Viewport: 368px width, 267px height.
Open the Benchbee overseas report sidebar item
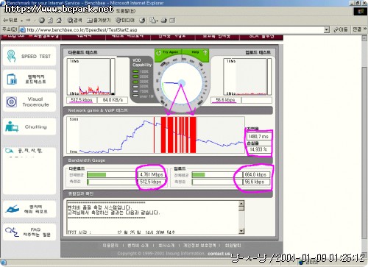29,209
